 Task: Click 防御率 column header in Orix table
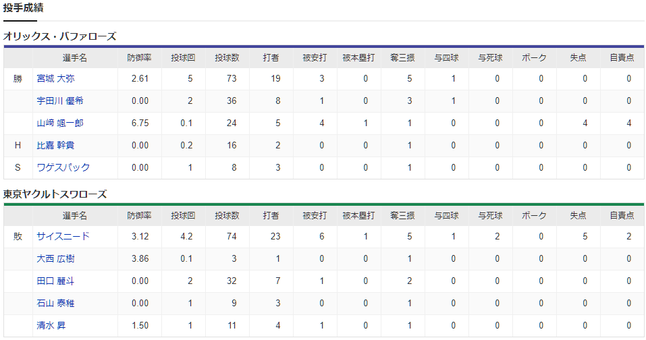pyautogui.click(x=139, y=57)
